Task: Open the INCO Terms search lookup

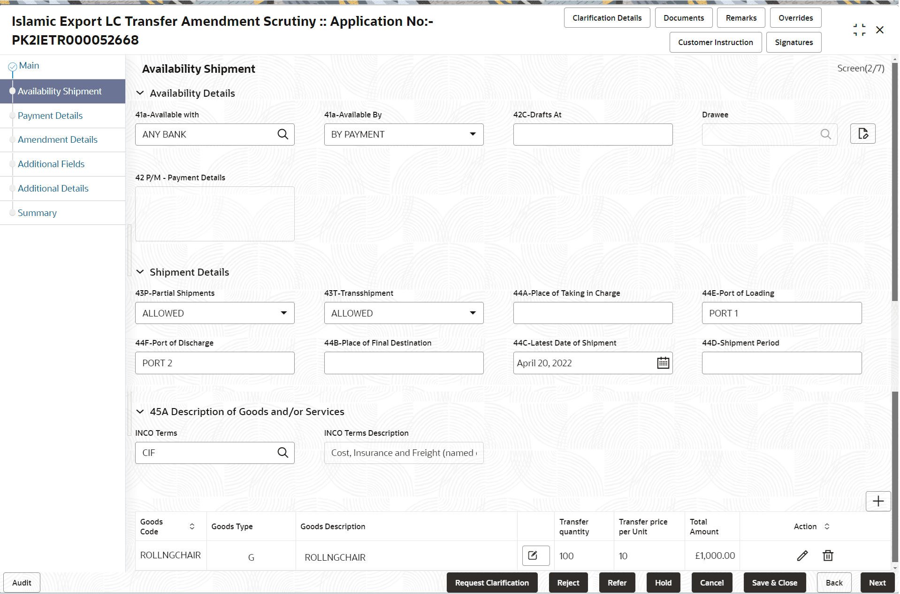Action: [283, 452]
